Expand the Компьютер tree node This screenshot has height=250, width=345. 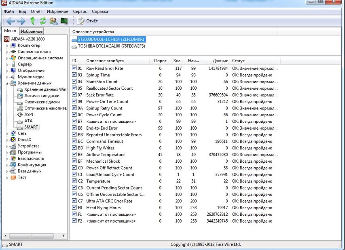tap(7, 46)
